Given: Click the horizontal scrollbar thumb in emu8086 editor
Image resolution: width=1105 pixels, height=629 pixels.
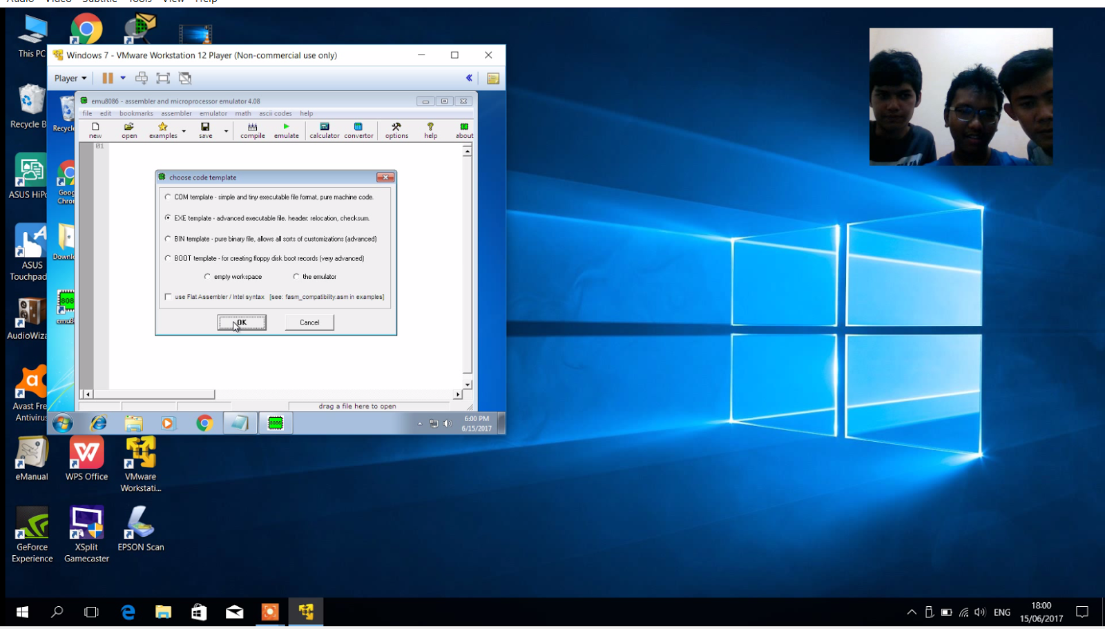Looking at the screenshot, I should pos(154,394).
